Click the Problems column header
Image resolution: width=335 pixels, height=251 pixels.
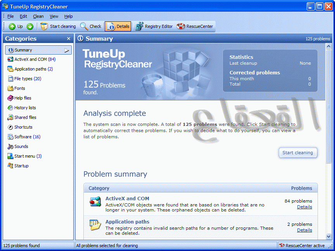point(301,188)
